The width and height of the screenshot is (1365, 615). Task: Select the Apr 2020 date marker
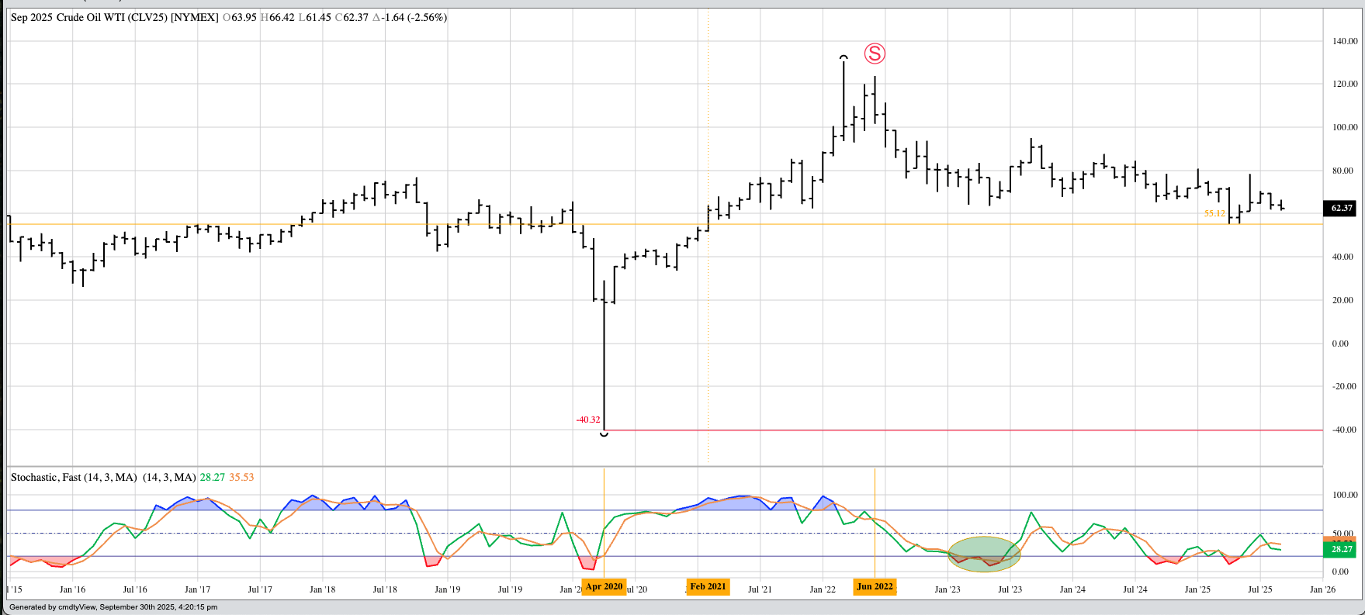[x=604, y=586]
